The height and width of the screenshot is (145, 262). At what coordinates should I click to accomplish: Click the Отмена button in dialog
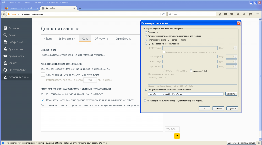click(218, 109)
